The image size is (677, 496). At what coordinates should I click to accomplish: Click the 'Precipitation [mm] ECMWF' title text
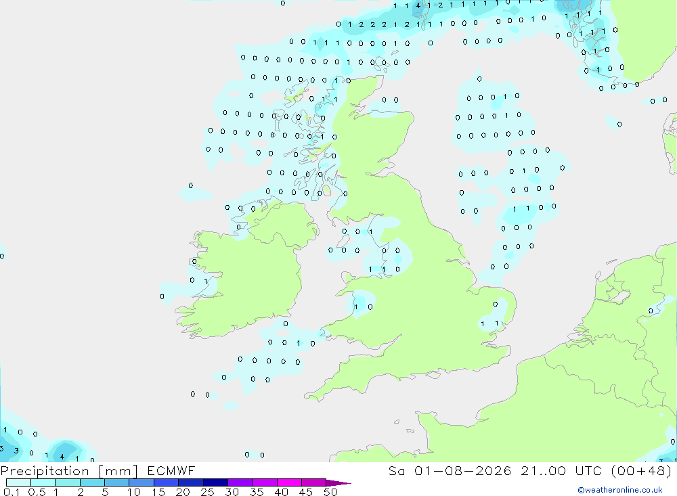(x=98, y=471)
